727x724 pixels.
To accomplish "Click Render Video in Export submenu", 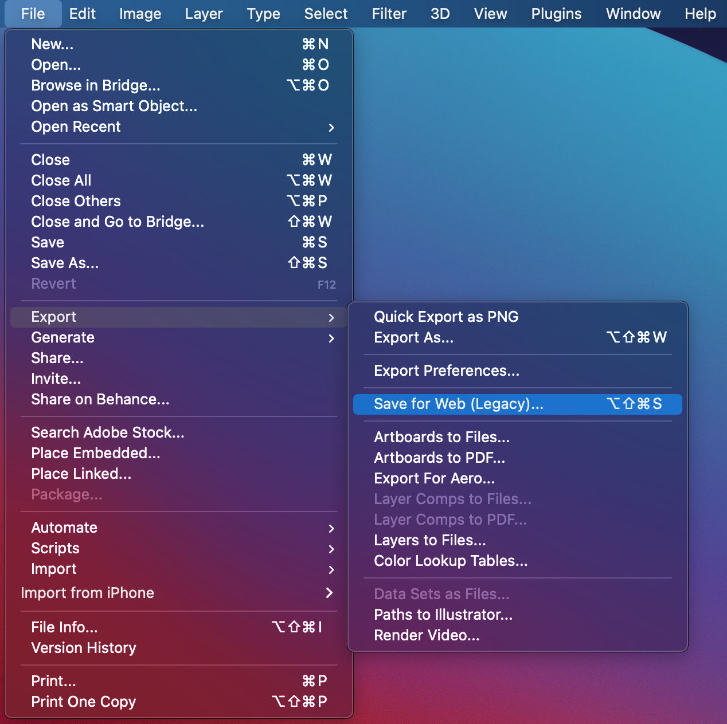I will point(427,635).
